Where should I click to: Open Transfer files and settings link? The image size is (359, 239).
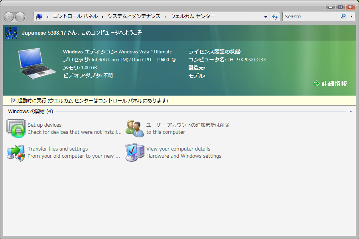58,149
